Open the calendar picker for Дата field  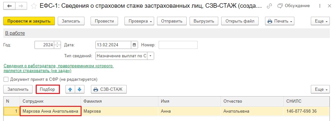(134, 45)
